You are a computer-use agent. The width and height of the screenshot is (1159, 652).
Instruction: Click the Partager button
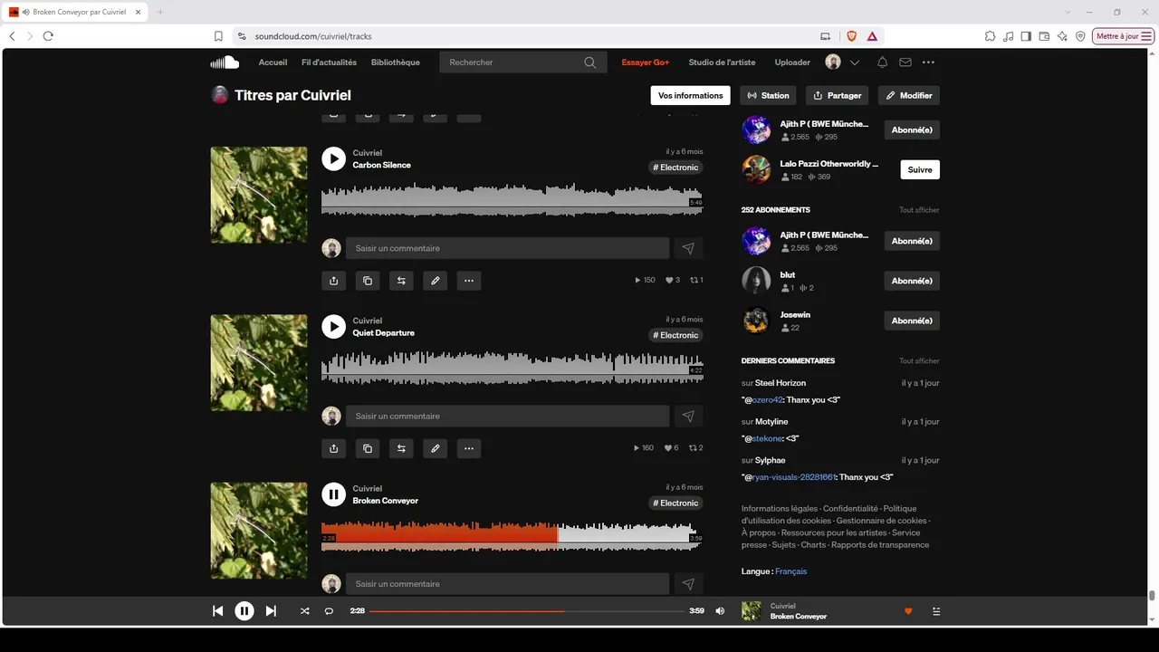(x=838, y=95)
